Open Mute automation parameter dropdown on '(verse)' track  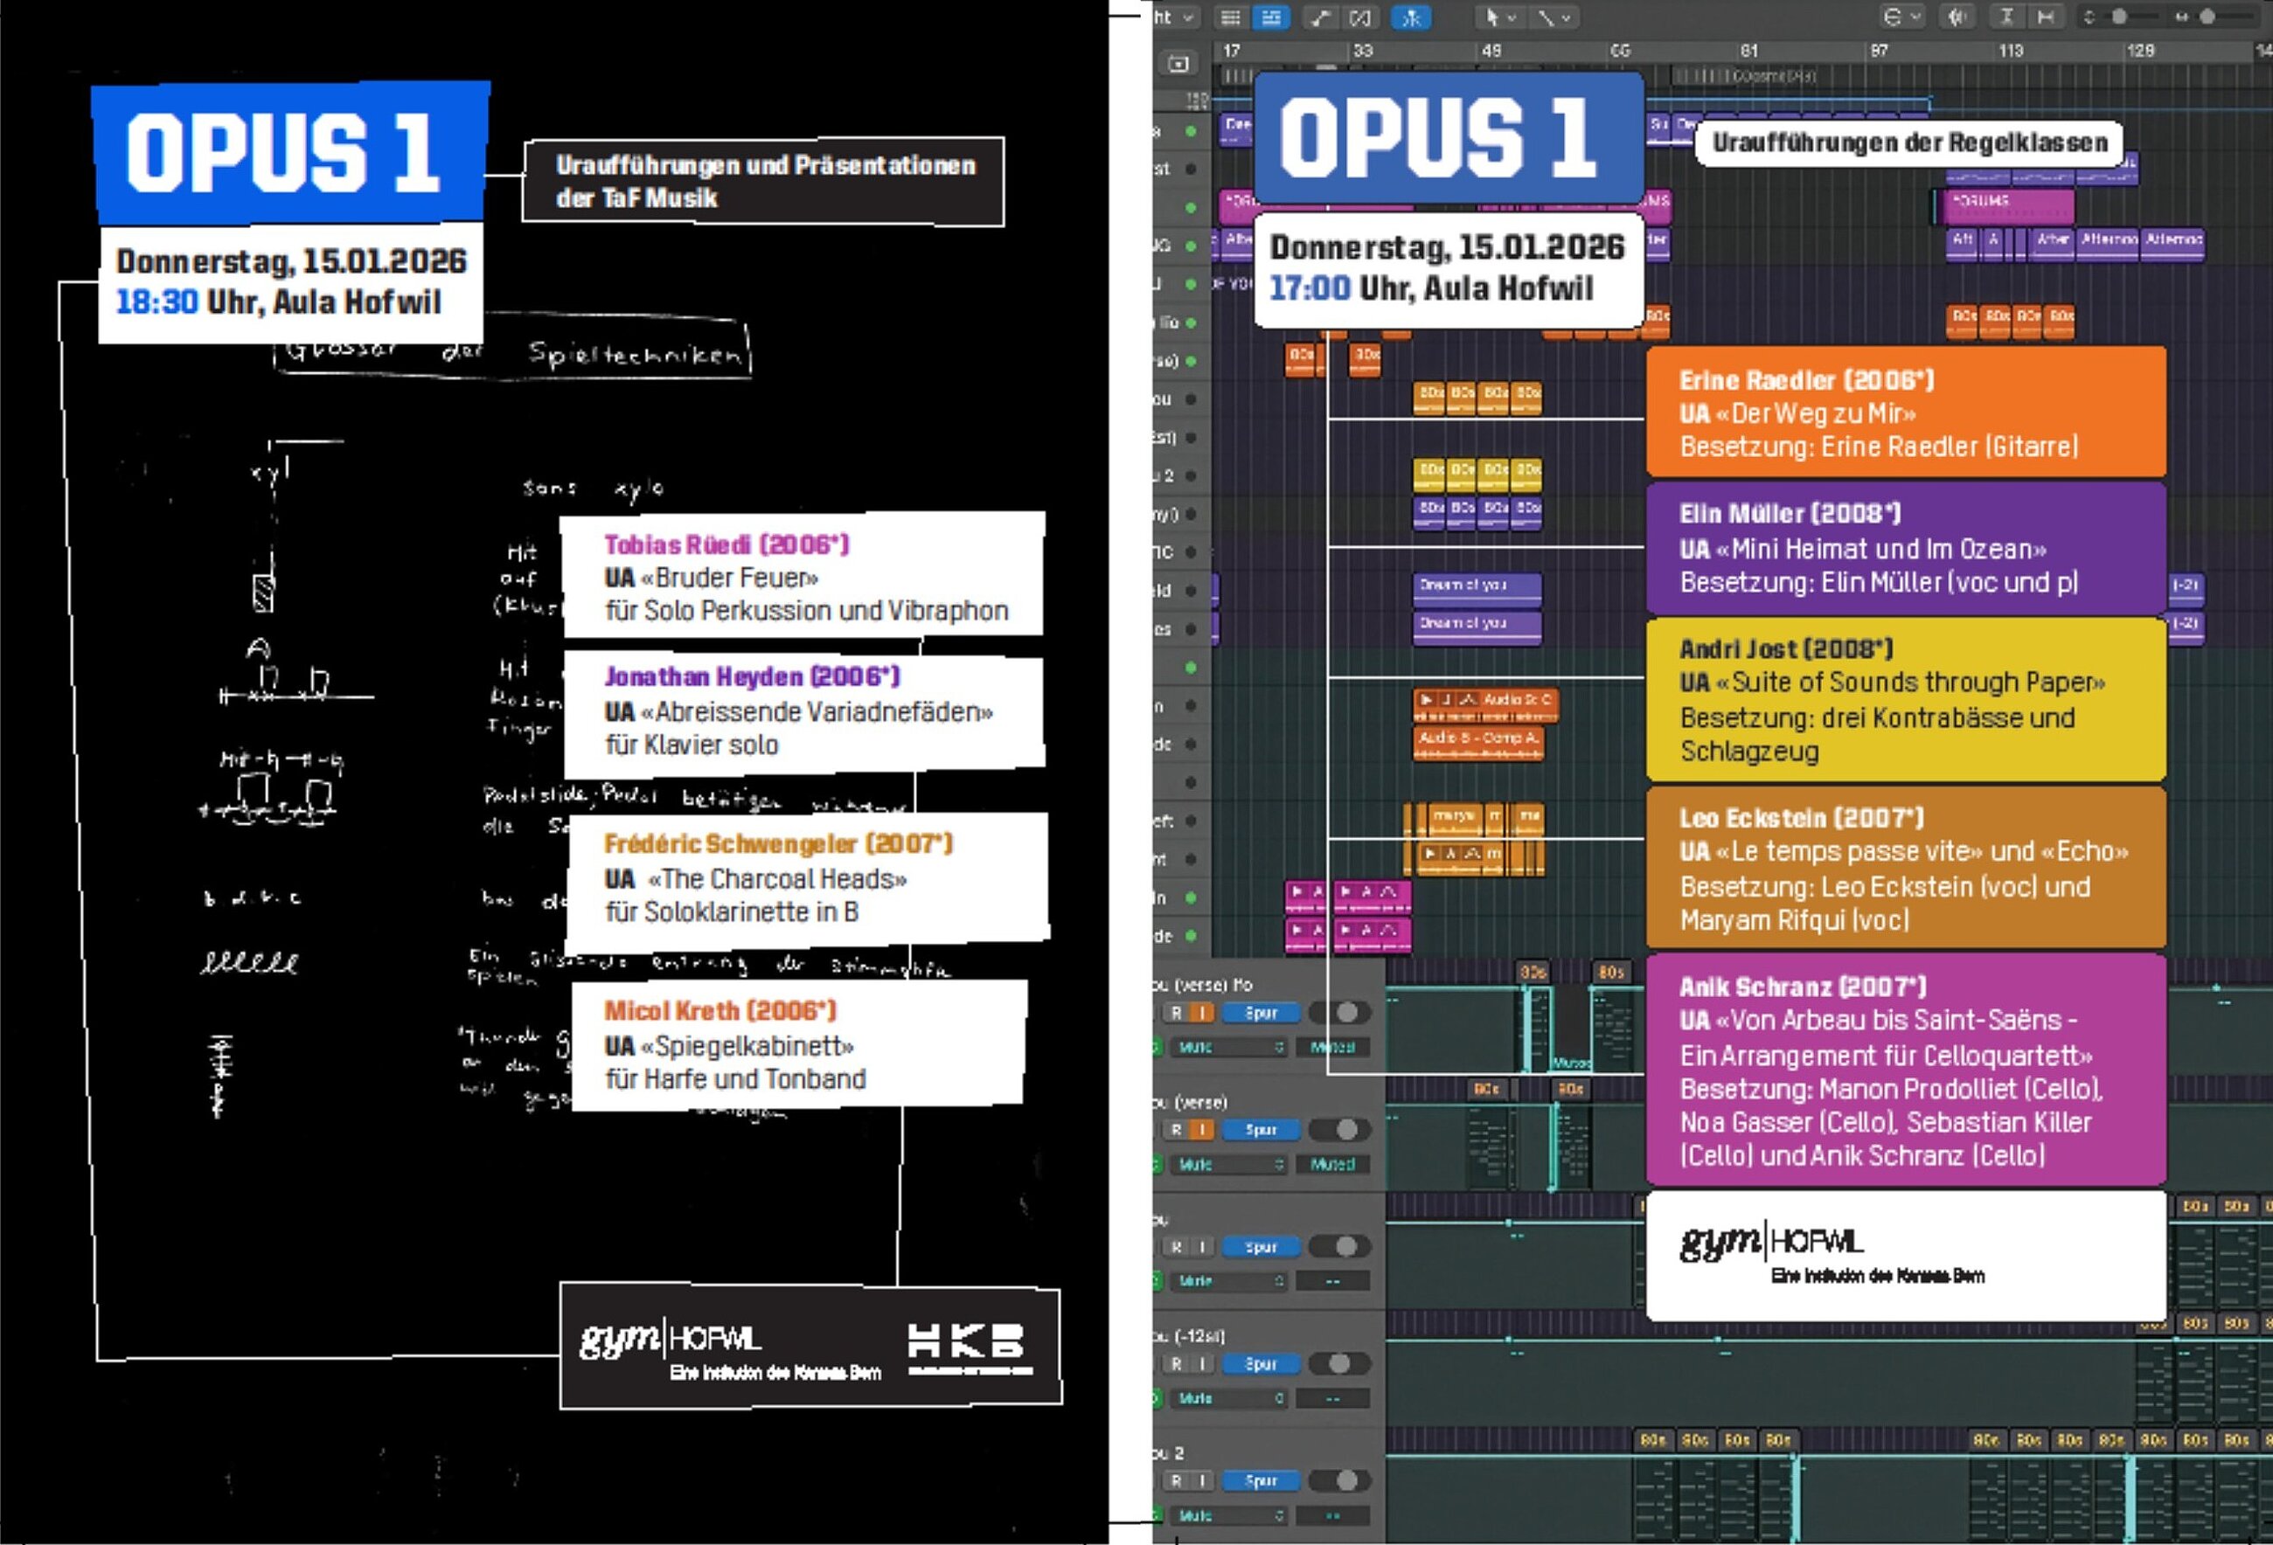click(1229, 1165)
